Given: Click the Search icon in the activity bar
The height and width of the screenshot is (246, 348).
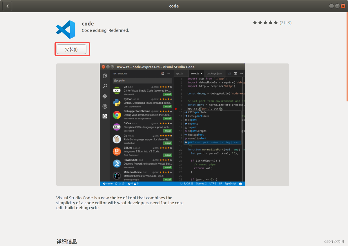Looking at the screenshot, I should click(x=105, y=86).
